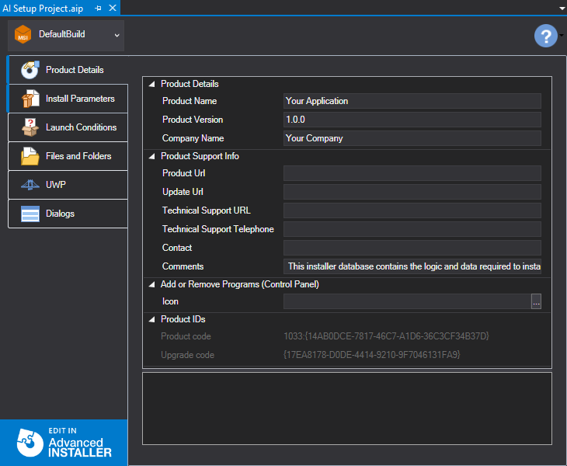This screenshot has height=466, width=567.
Task: Switch to the Launch Conditions tab
Action: click(x=81, y=127)
